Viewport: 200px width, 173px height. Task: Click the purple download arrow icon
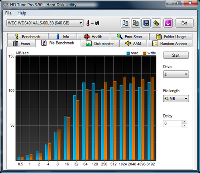168,23
